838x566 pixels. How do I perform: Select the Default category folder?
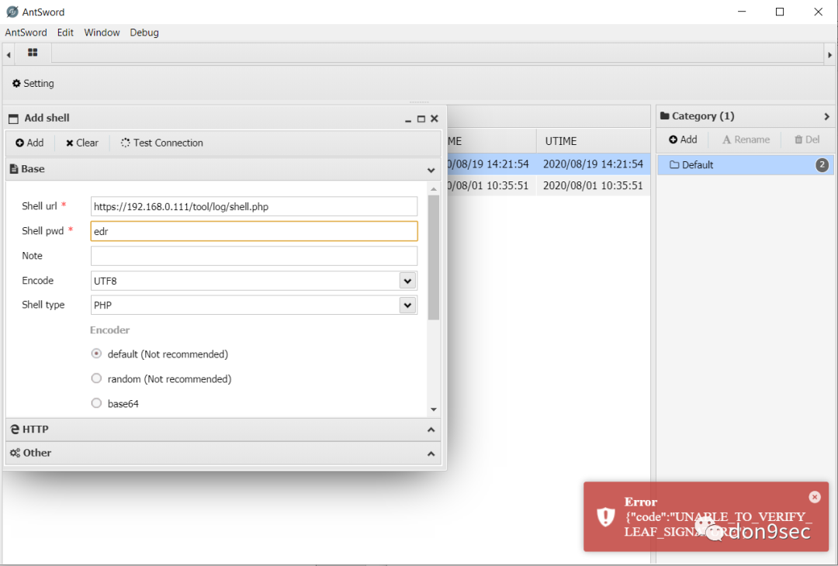(745, 165)
